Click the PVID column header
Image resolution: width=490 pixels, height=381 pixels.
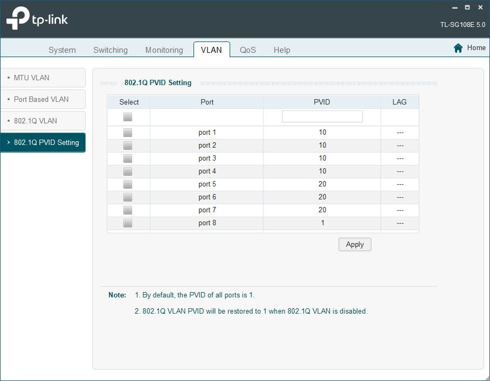point(322,102)
